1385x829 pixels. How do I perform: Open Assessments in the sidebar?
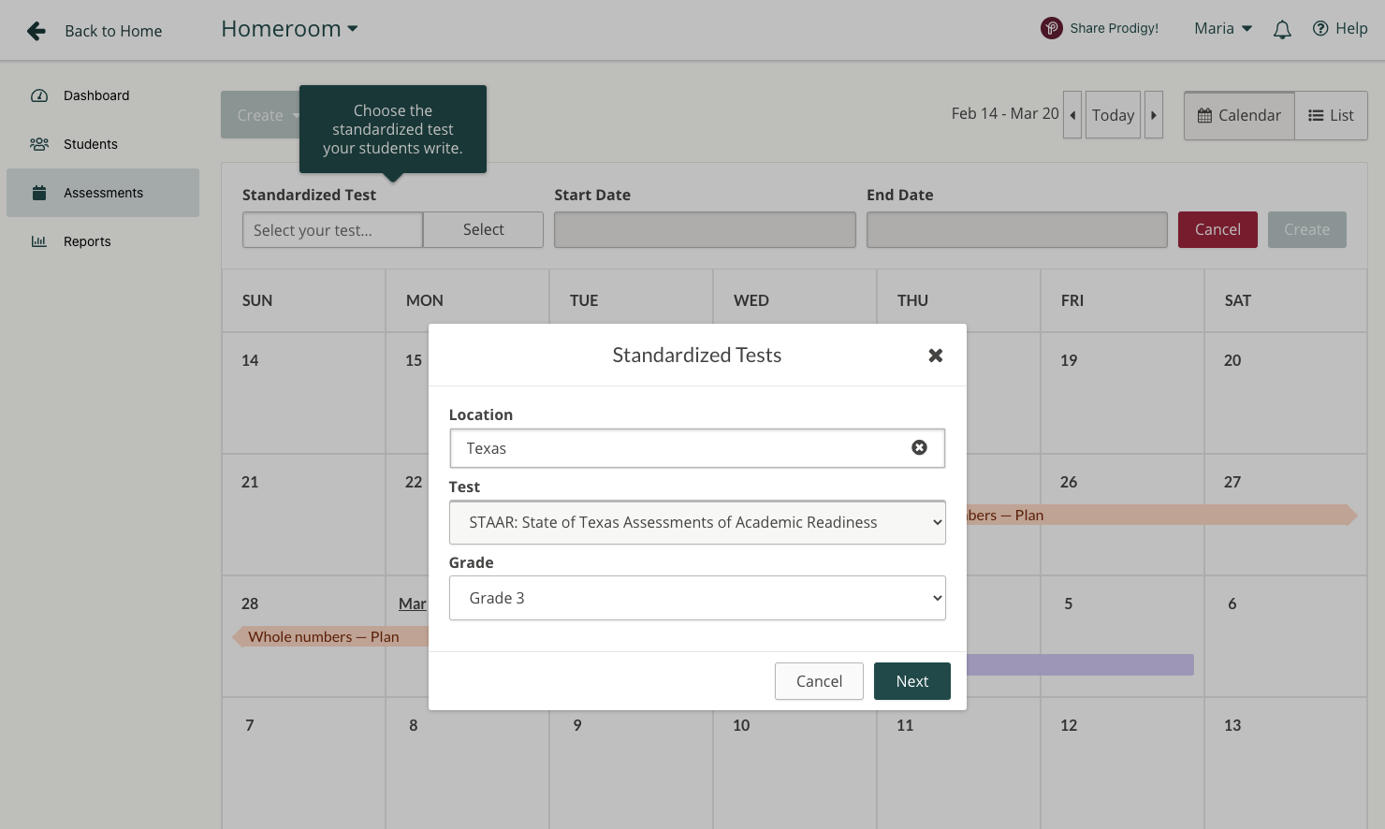click(x=103, y=193)
